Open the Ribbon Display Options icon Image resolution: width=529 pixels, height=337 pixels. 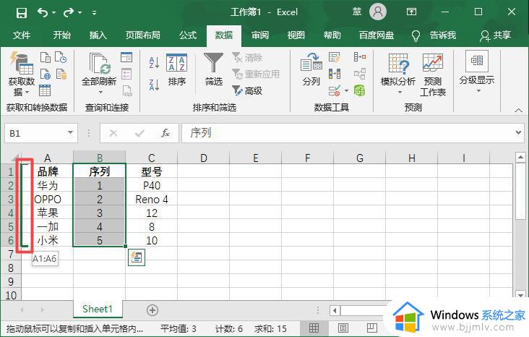[x=411, y=12]
